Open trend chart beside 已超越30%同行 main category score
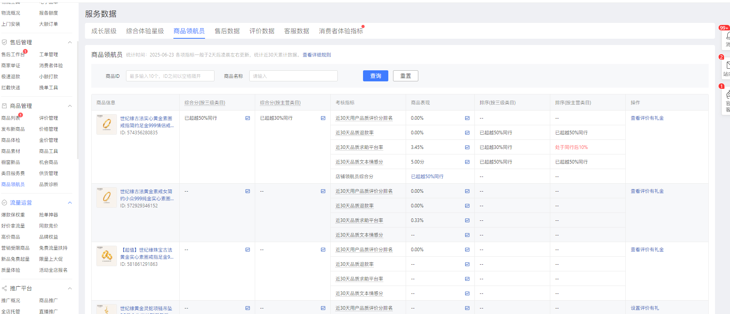The height and width of the screenshot is (314, 730). [323, 118]
